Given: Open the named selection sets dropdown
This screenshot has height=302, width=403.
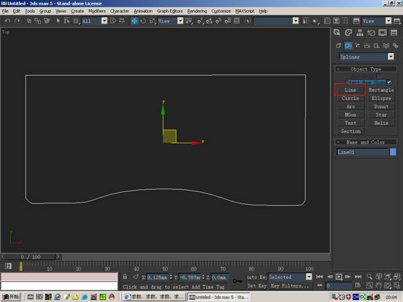Looking at the screenshot, I should [296, 21].
